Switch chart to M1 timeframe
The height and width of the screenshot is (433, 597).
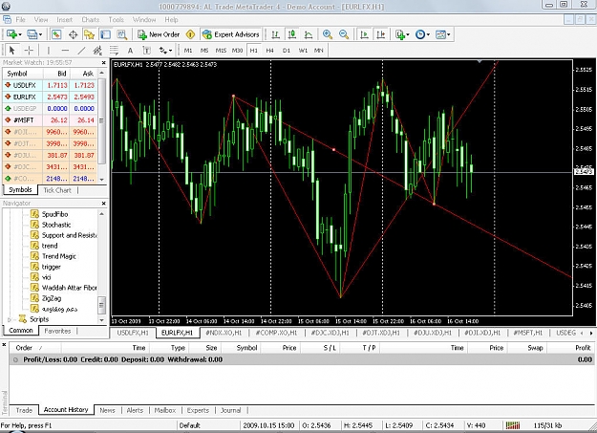pos(188,51)
